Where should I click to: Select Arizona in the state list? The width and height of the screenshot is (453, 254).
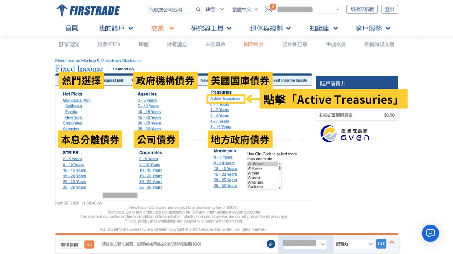click(x=262, y=178)
